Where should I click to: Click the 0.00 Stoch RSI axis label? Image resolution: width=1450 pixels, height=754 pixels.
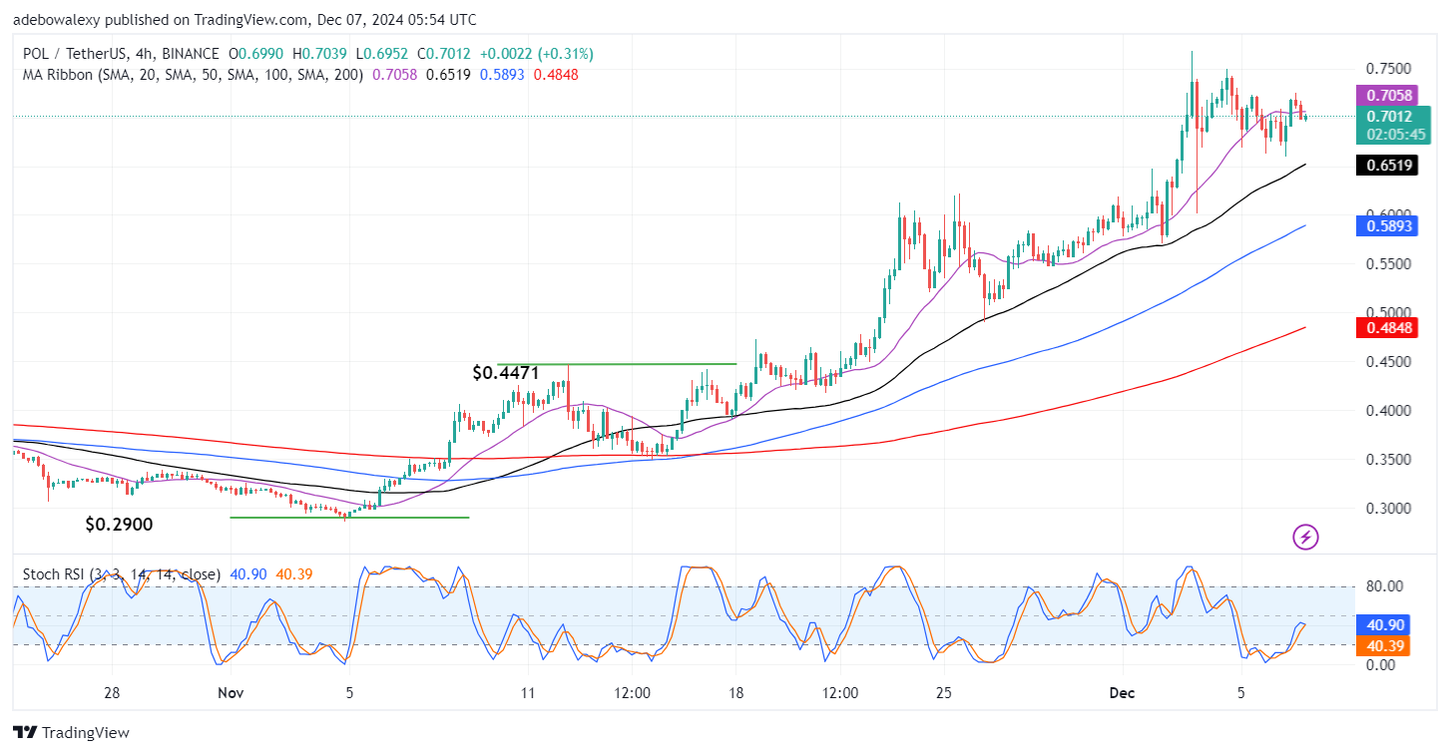pos(1380,665)
